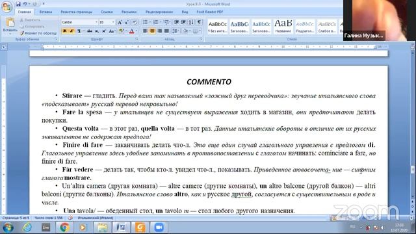Open the Рассылки tab
The image size is (416, 234).
[129, 12]
